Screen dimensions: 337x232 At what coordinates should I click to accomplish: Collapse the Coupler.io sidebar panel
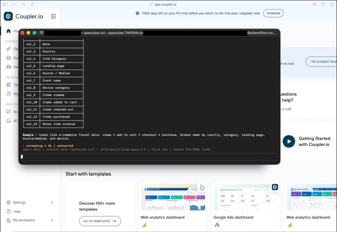(x=53, y=16)
